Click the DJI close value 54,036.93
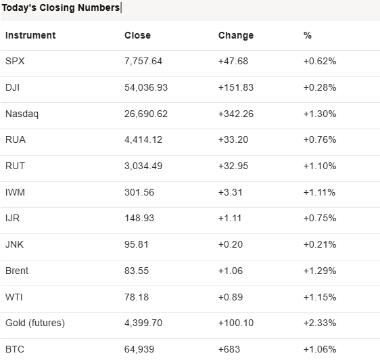The height and width of the screenshot is (364, 380). 146,87
